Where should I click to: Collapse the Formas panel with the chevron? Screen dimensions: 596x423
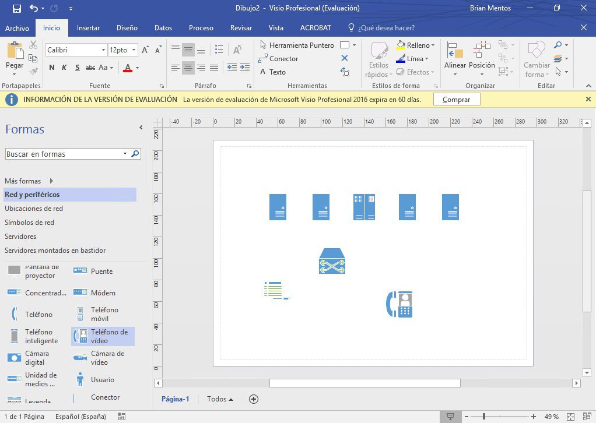pos(141,128)
